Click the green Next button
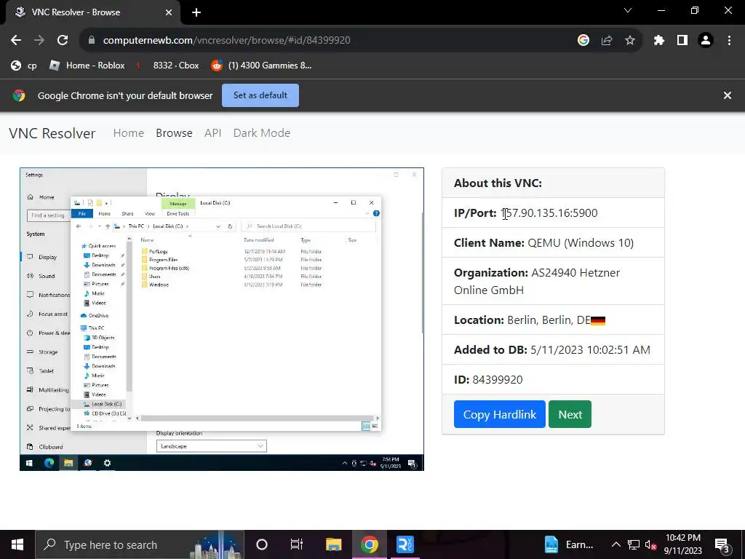Viewport: 745px width, 559px height. (570, 414)
